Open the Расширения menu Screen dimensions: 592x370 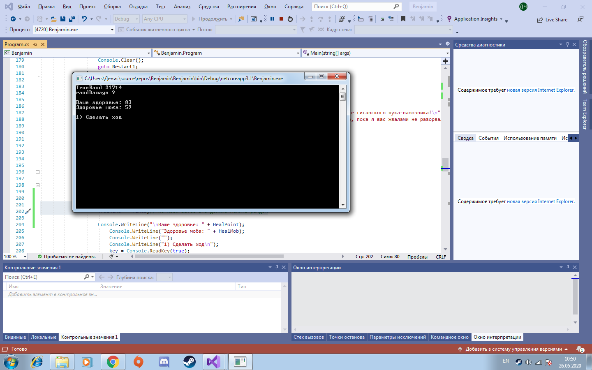click(242, 7)
